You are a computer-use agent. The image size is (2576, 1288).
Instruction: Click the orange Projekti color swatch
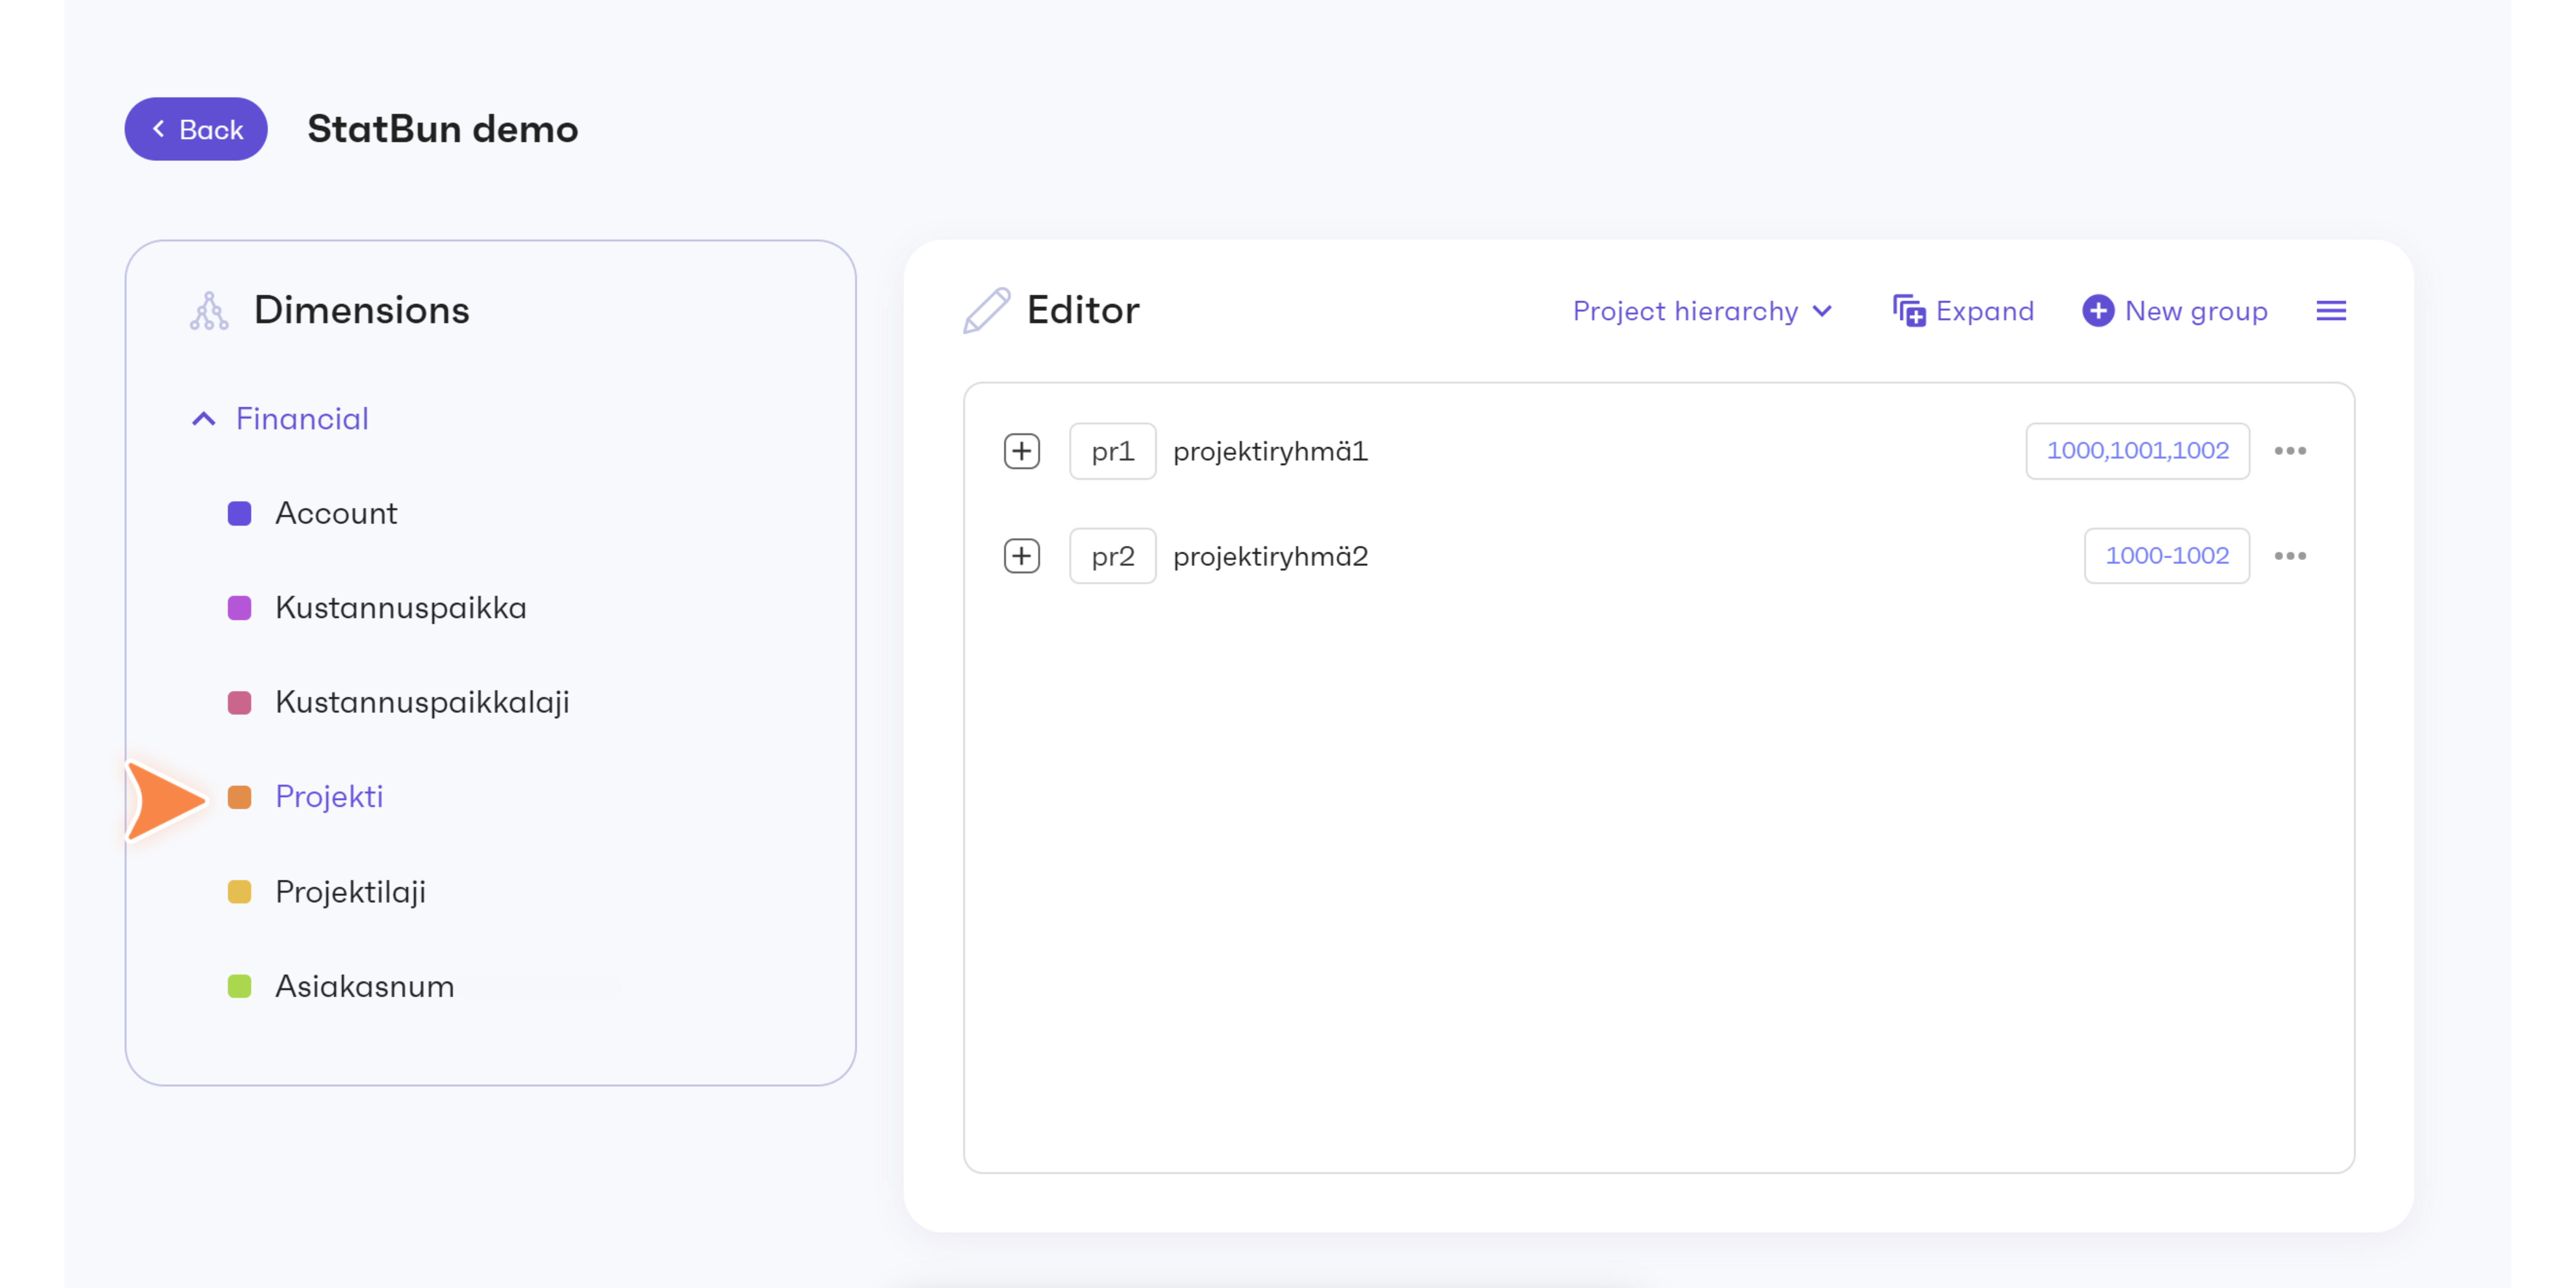(x=239, y=797)
